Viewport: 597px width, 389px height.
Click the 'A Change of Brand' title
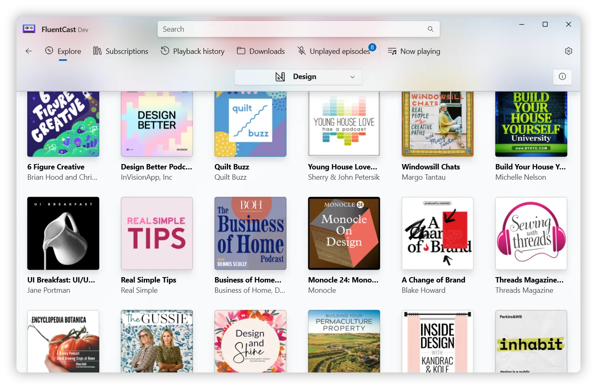click(433, 280)
